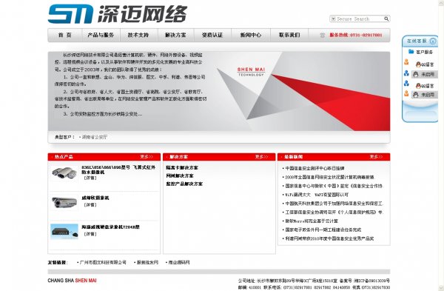The image size is (444, 291).
Task: Open the second QQ留言 penguin contact
Action: 425,85
